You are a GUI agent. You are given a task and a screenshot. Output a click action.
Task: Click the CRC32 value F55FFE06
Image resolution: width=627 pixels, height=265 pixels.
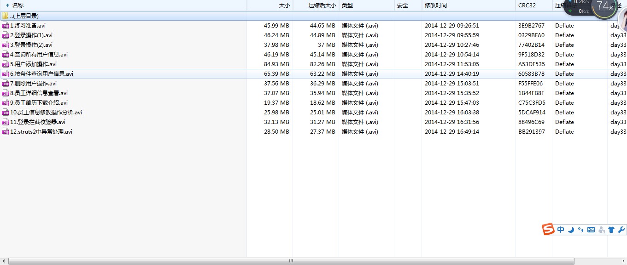531,84
